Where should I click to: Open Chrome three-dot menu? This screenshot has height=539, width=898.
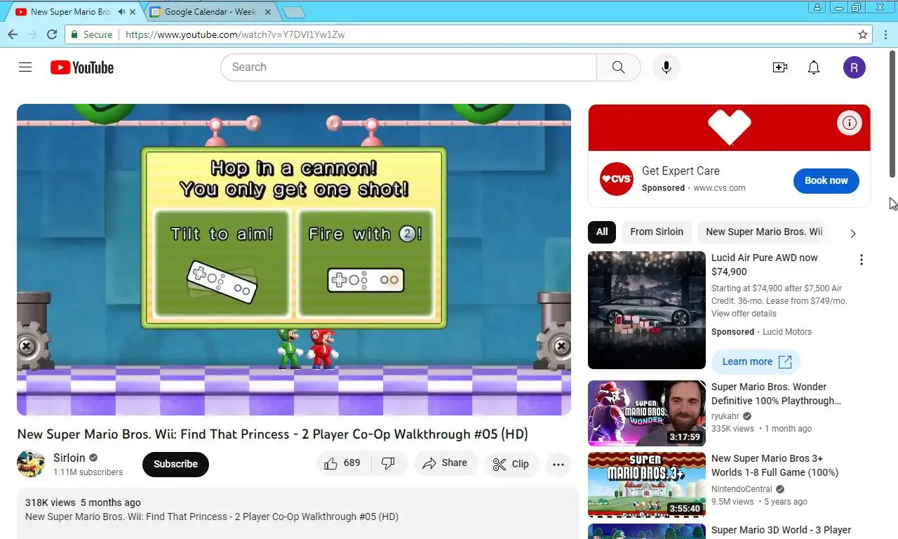pyautogui.click(x=885, y=34)
